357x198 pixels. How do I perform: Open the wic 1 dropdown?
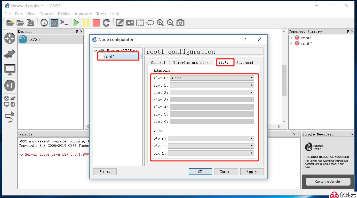tap(211, 146)
